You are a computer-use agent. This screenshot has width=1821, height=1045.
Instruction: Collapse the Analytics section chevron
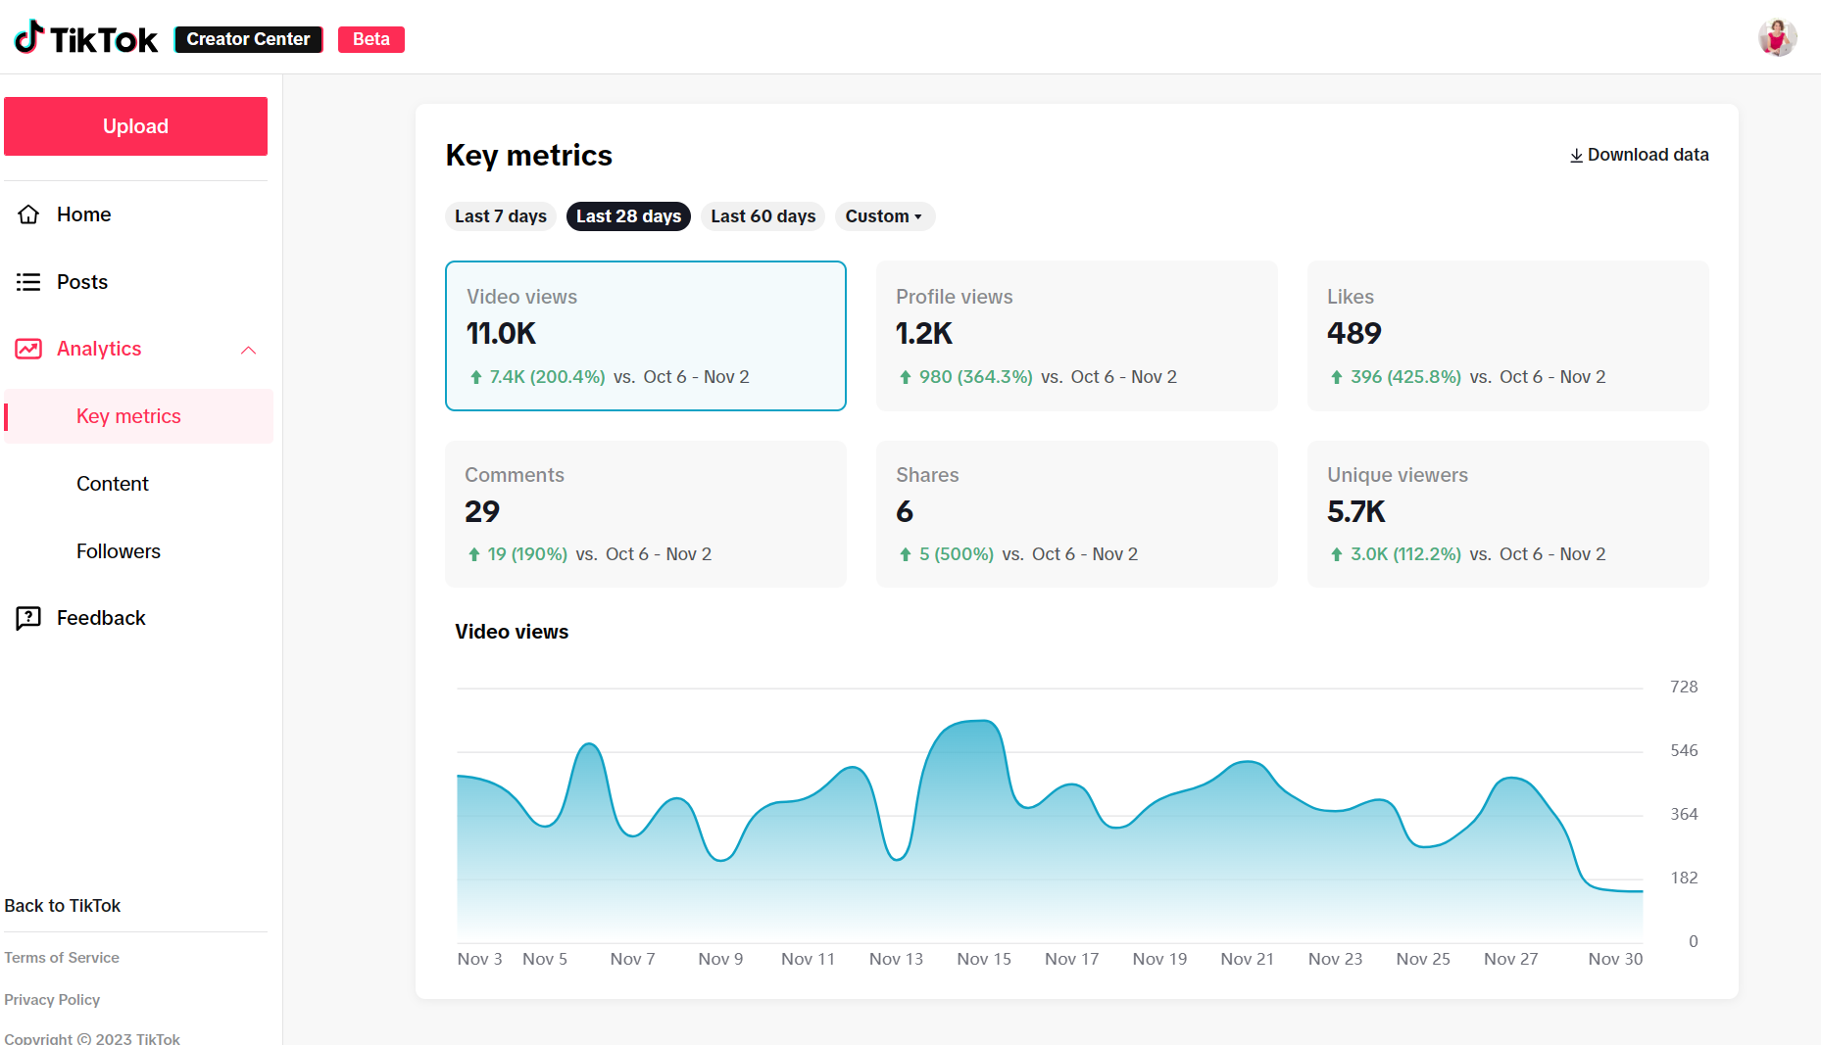tap(248, 350)
